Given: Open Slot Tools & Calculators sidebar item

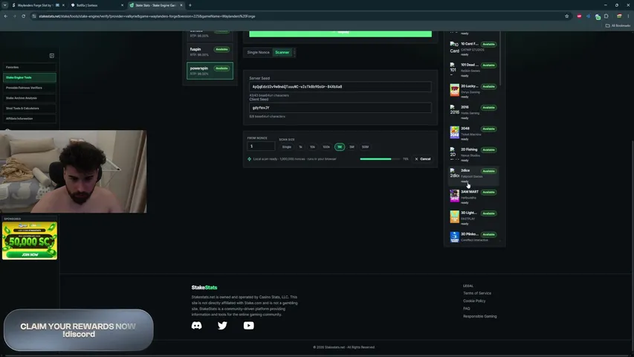Looking at the screenshot, I should point(30,109).
